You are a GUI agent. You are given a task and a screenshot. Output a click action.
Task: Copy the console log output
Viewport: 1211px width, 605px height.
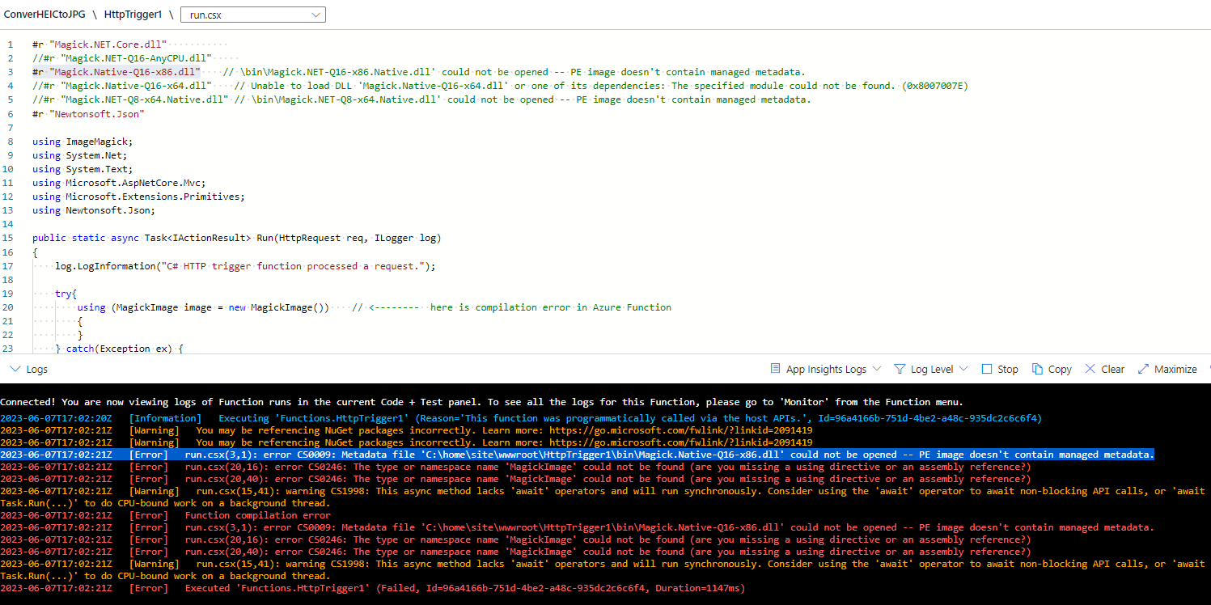(1052, 369)
